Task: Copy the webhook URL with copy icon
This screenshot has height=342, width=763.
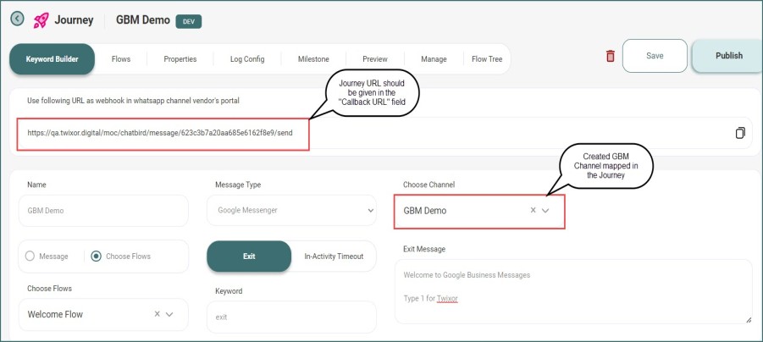Action: coord(740,133)
